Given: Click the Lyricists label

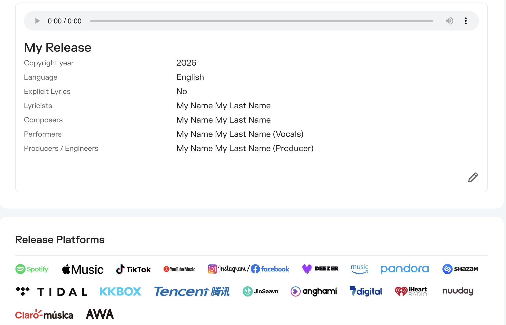Looking at the screenshot, I should tap(38, 106).
